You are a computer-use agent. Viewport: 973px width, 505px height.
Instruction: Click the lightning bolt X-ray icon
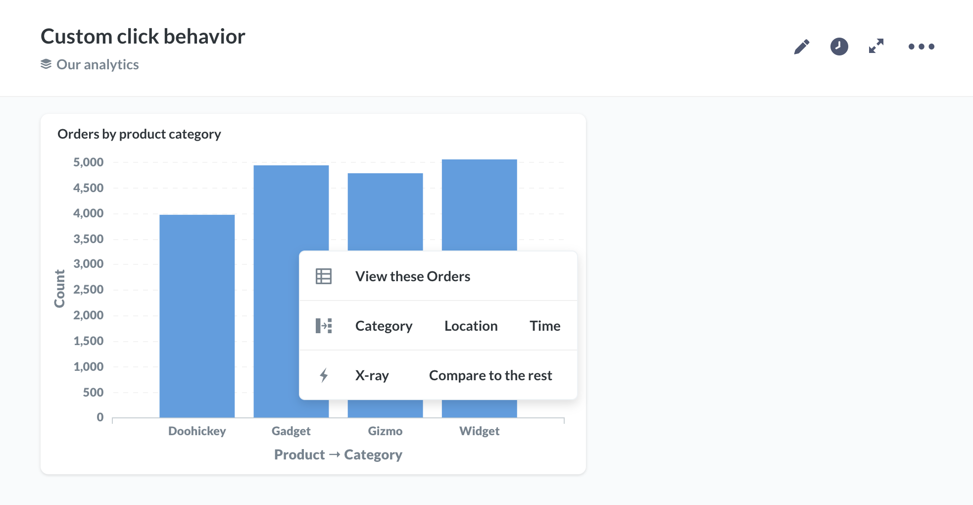click(324, 375)
